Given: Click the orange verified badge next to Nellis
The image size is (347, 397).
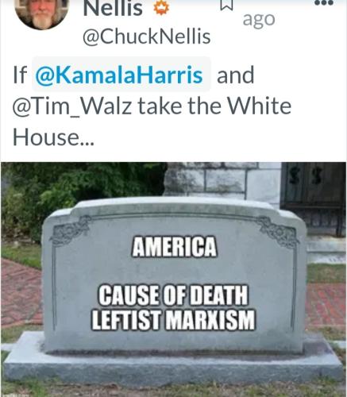Looking at the screenshot, I should tap(161, 8).
